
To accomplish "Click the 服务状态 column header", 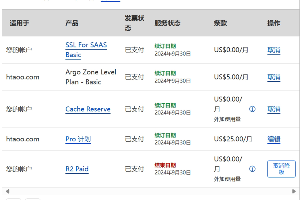I will click(168, 23).
